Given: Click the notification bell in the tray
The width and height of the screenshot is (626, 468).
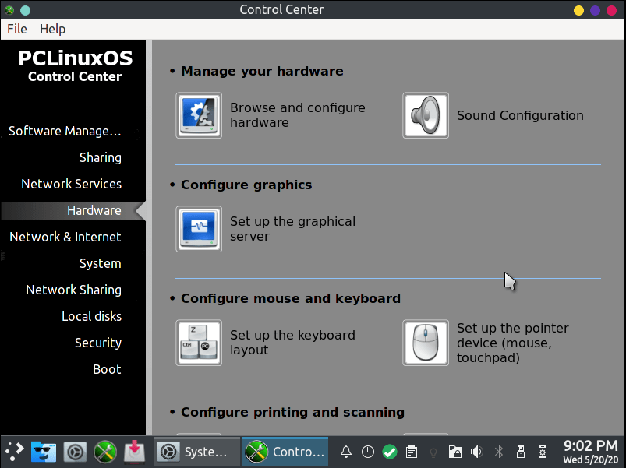Looking at the screenshot, I should click(x=345, y=451).
